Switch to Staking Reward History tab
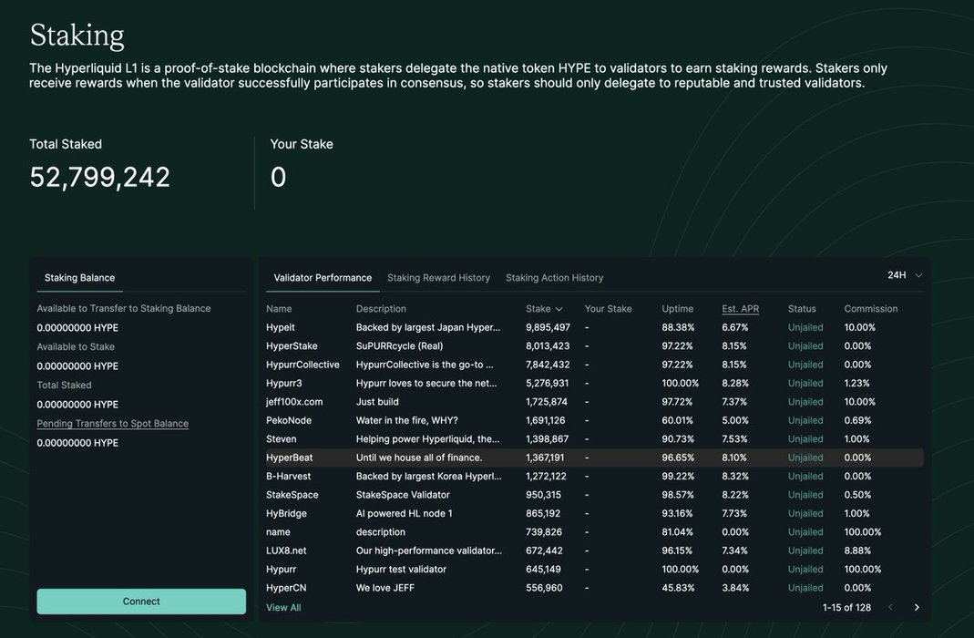 click(438, 278)
